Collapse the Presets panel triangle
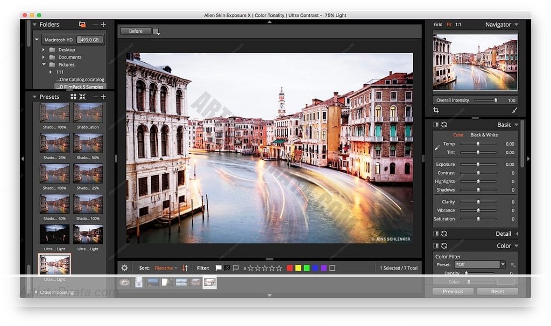The width and height of the screenshot is (551, 326). click(34, 97)
